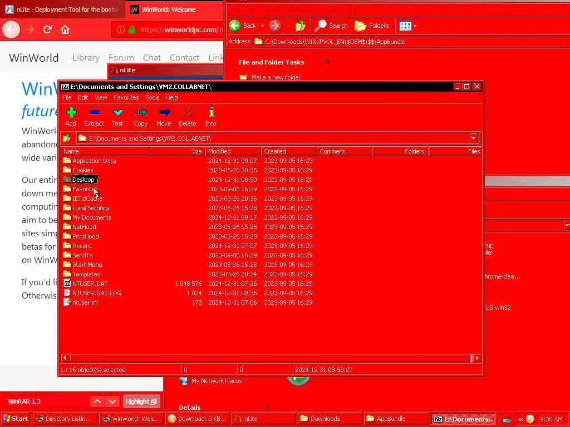
Task: Click Explorer Back button
Action: coord(243,26)
